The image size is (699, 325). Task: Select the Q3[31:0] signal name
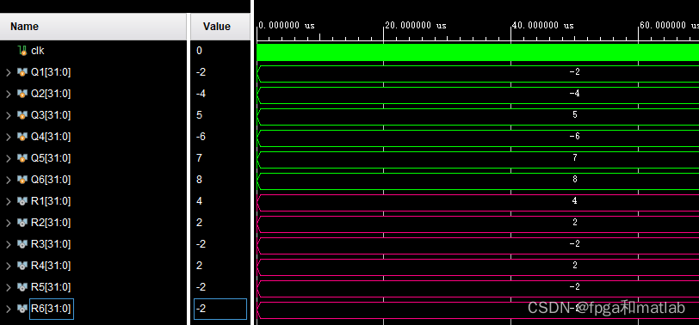[x=51, y=115]
